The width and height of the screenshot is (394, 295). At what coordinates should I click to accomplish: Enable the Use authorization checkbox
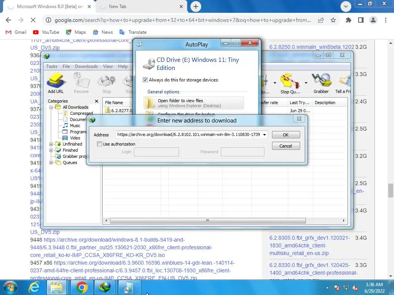click(100, 144)
